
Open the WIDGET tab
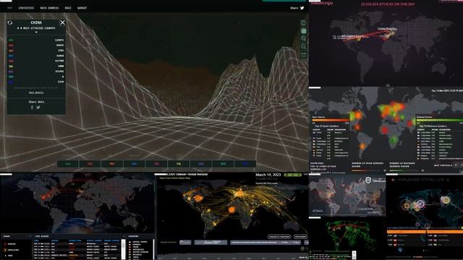(x=82, y=8)
